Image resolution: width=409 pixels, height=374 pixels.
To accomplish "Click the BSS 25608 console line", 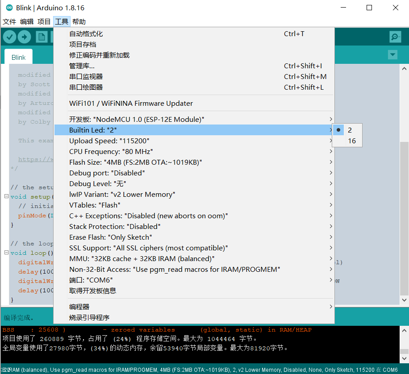I will point(157,330).
